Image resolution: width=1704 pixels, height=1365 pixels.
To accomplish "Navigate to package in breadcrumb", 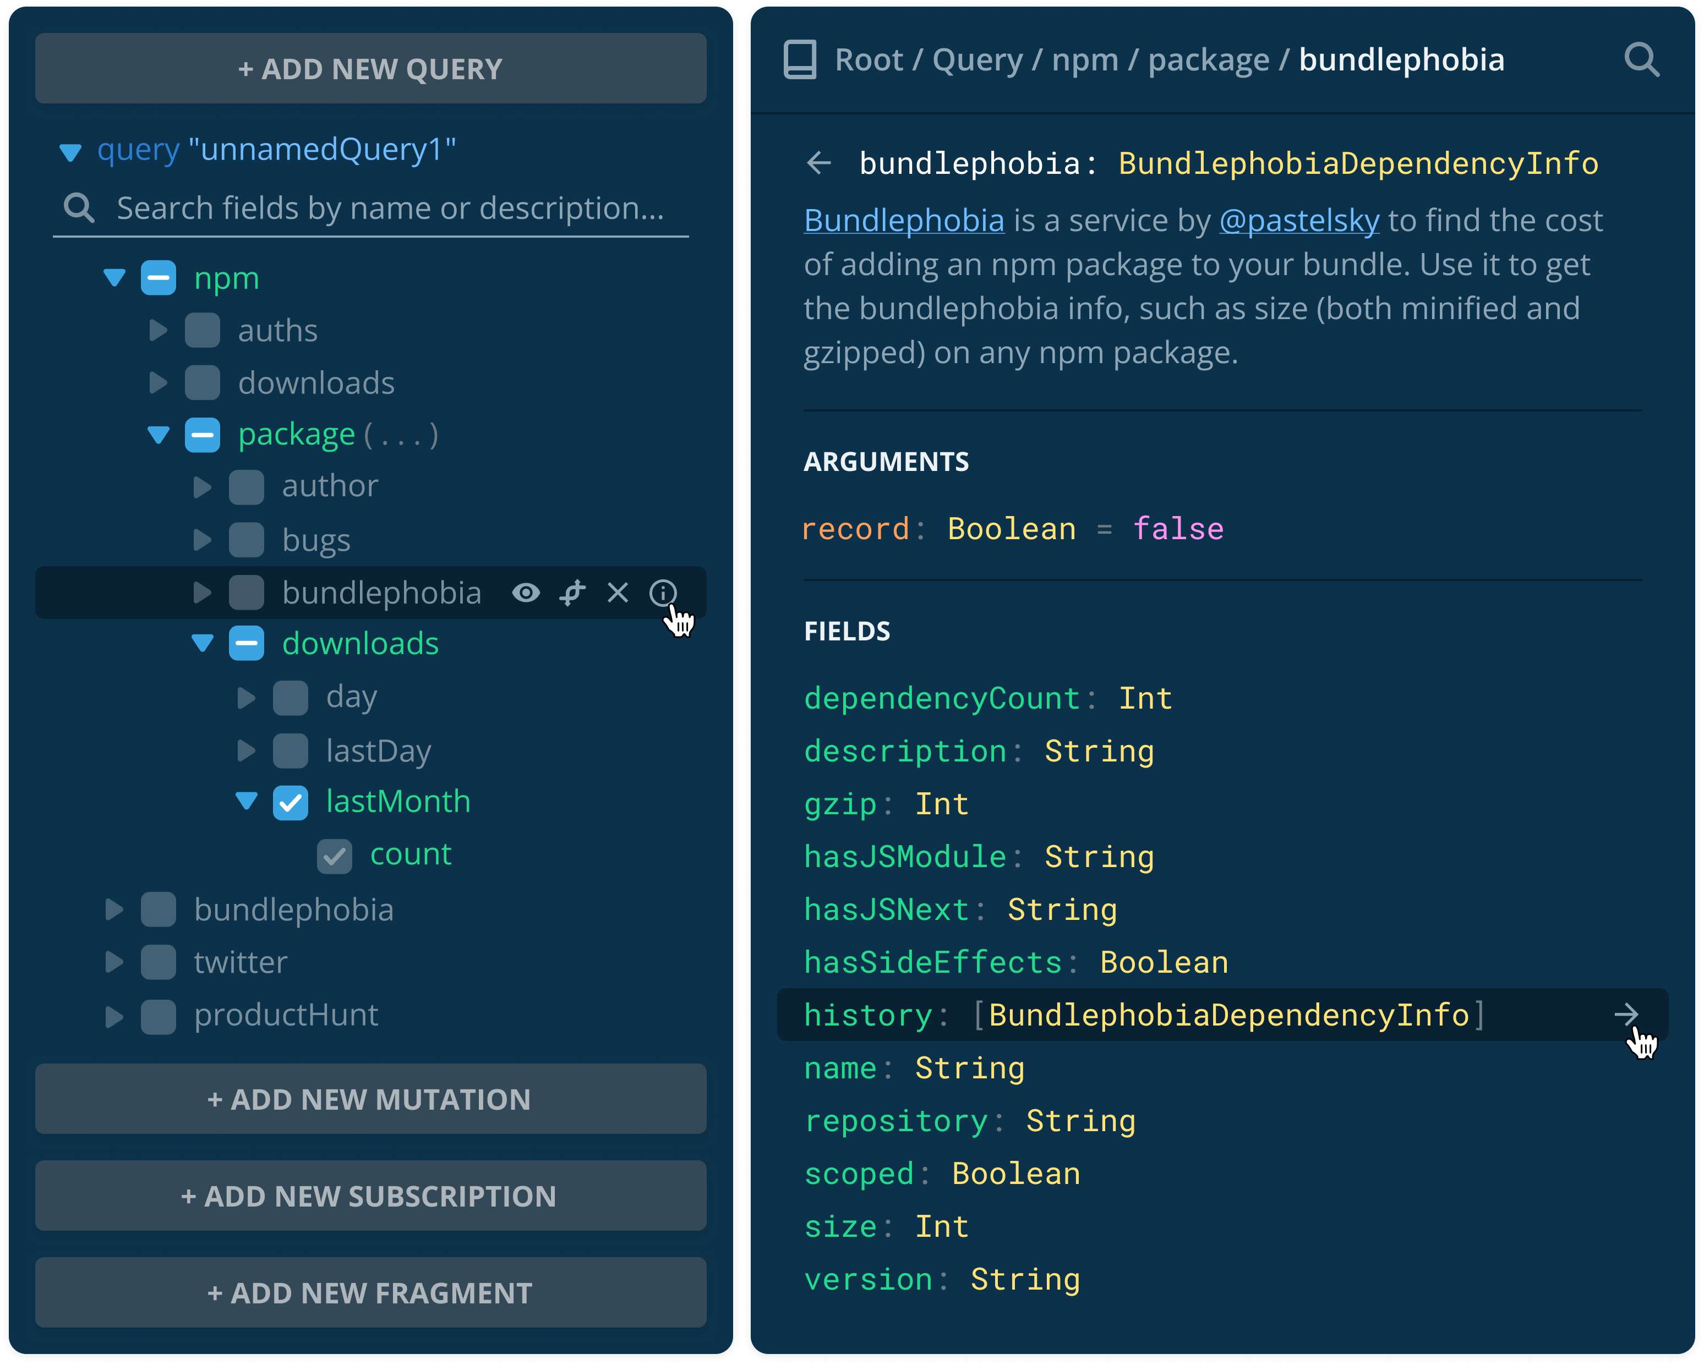I will (x=1209, y=62).
